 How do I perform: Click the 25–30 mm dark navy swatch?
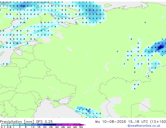pyautogui.click(x=53, y=125)
